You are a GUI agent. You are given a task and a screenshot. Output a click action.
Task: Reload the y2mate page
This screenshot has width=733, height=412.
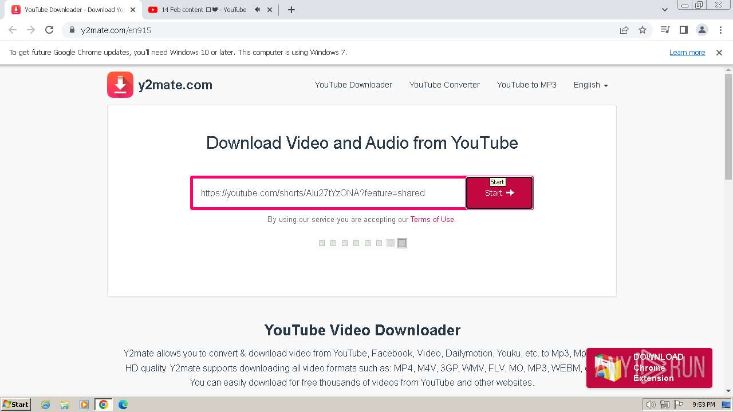(x=49, y=30)
